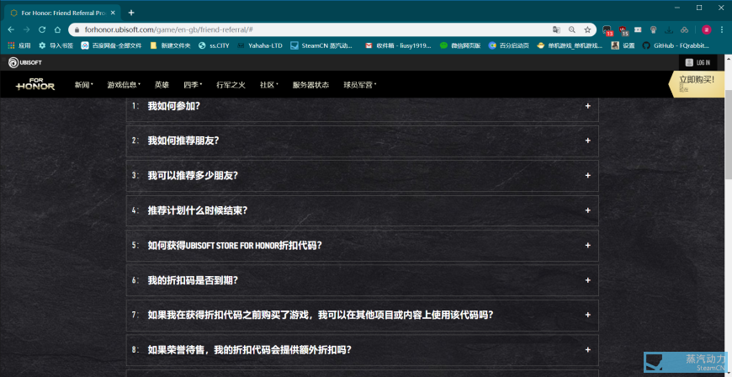Image resolution: width=732 pixels, height=377 pixels.
Task: Open the 球员军营 menu
Action: (x=359, y=85)
